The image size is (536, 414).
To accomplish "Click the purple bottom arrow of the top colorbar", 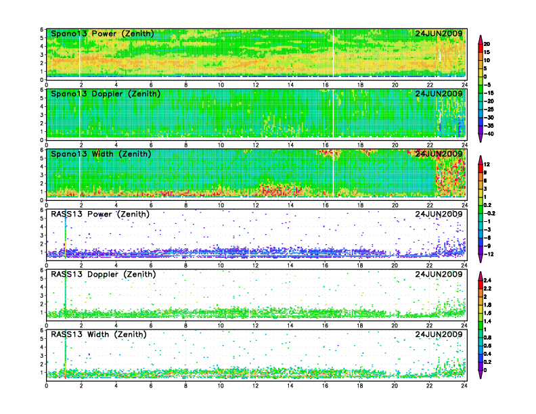I will coord(481,139).
